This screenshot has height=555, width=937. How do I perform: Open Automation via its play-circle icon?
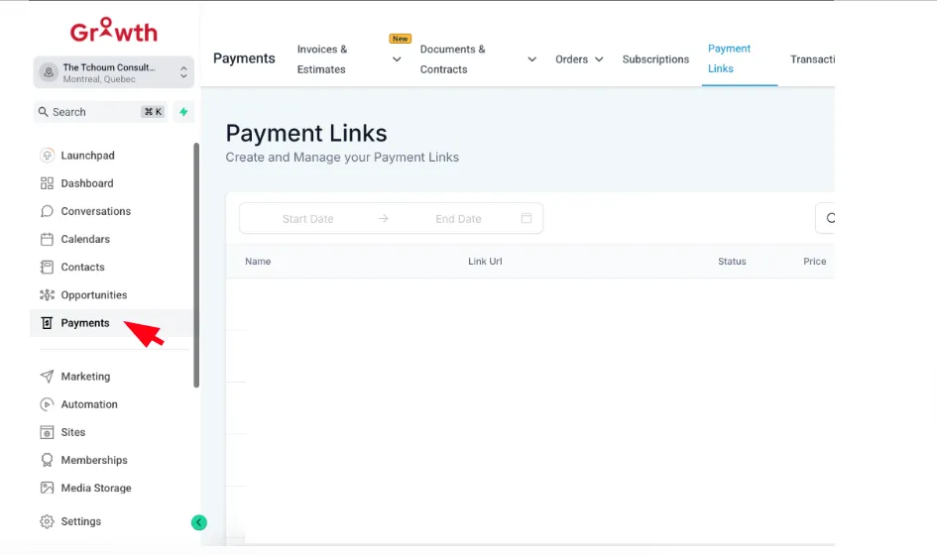[47, 404]
